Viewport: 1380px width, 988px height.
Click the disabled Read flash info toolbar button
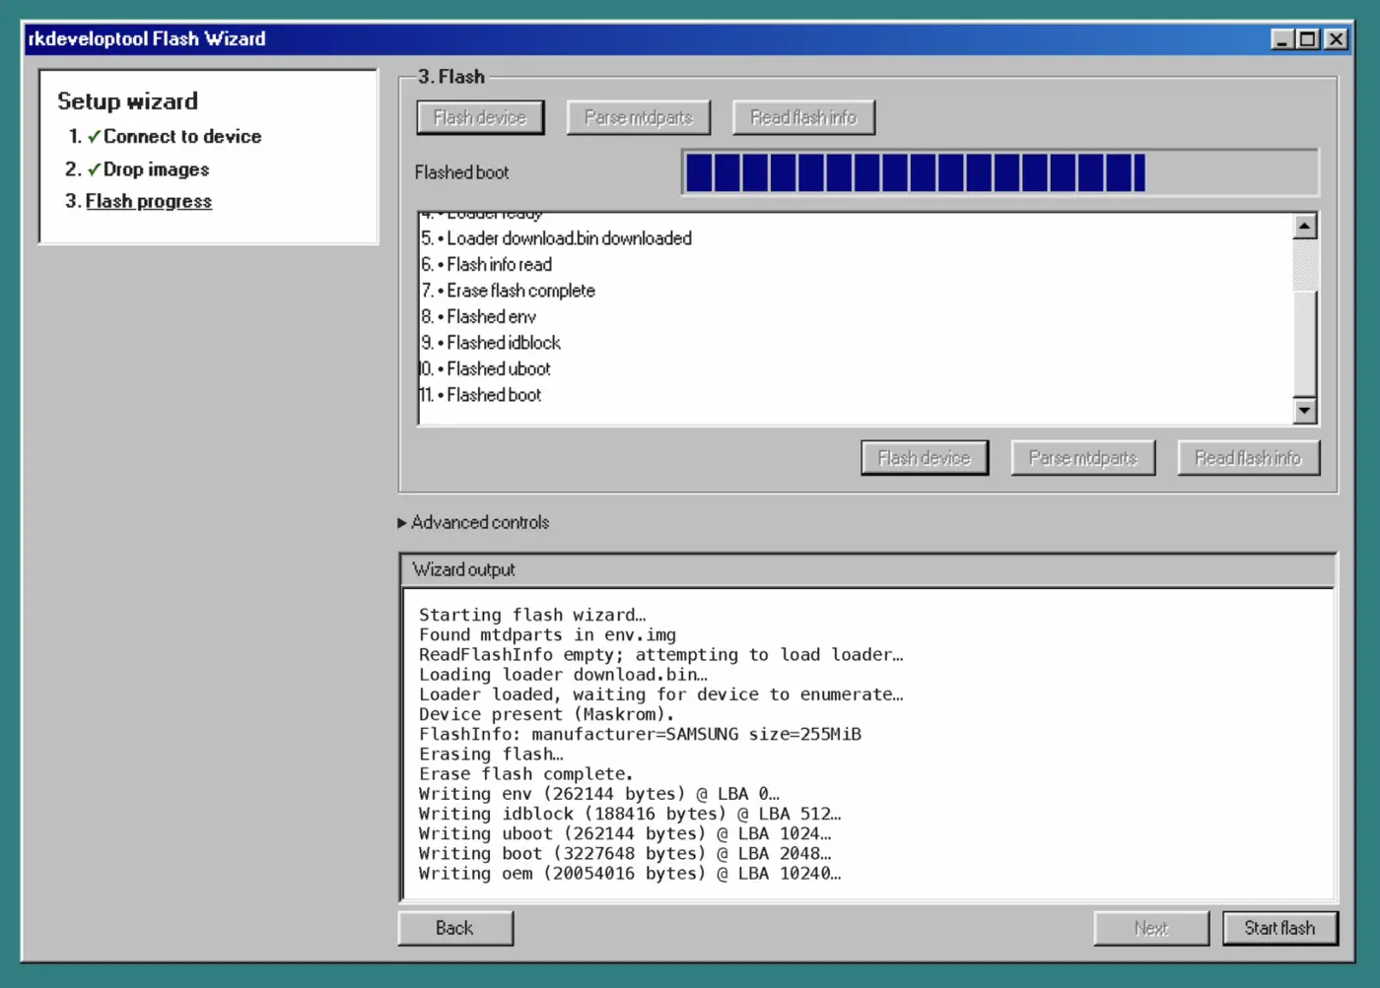coord(803,117)
